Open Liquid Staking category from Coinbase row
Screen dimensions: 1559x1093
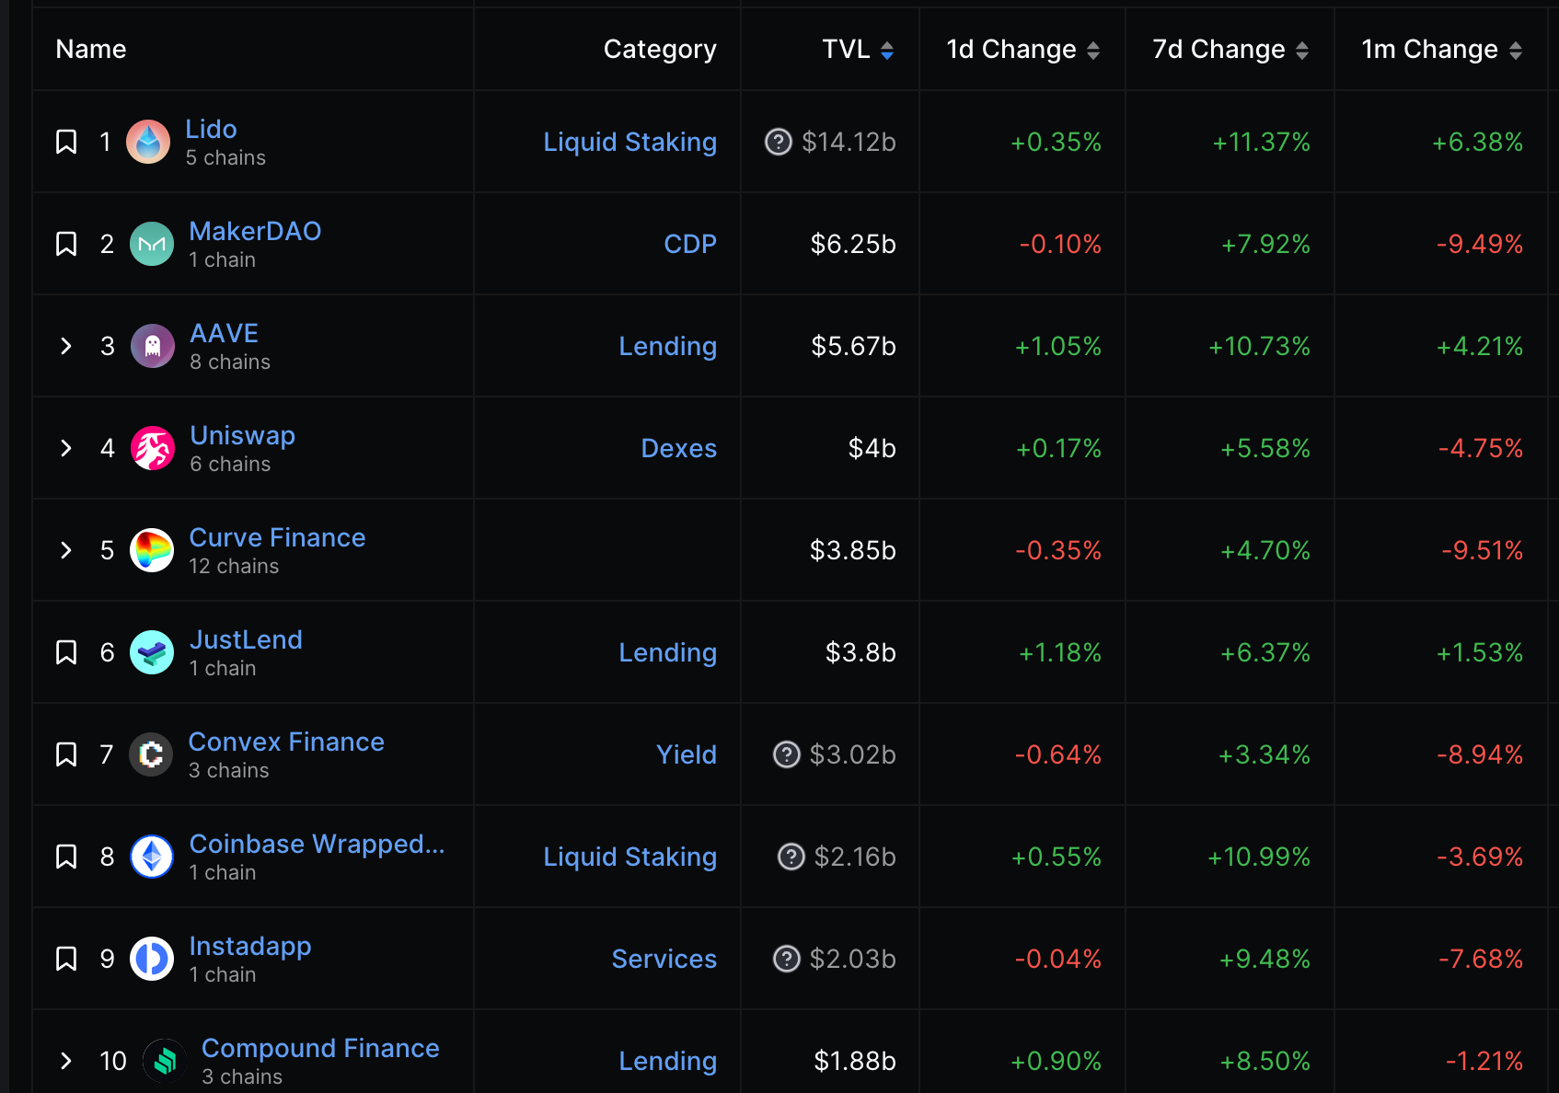click(x=629, y=857)
